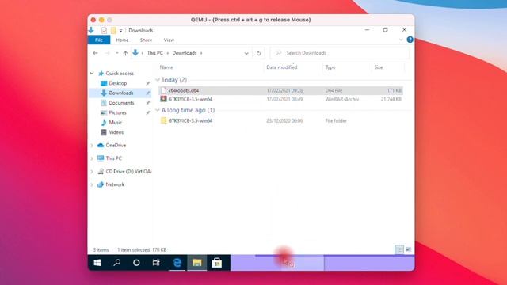This screenshot has height=285, width=507.
Task: Switch to large icons view
Action: [x=409, y=249]
